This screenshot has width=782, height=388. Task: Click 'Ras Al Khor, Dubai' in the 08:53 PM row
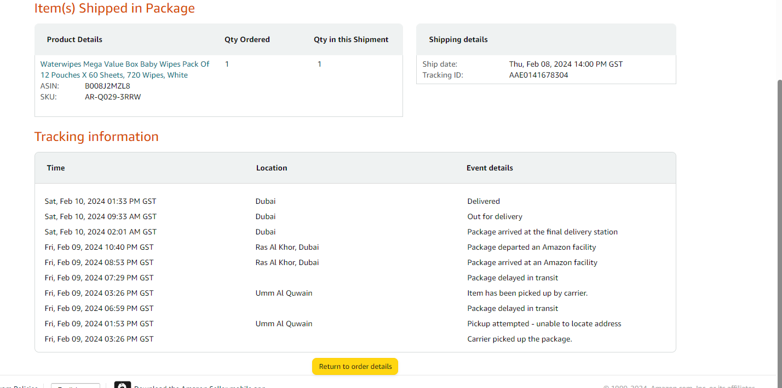pos(287,262)
